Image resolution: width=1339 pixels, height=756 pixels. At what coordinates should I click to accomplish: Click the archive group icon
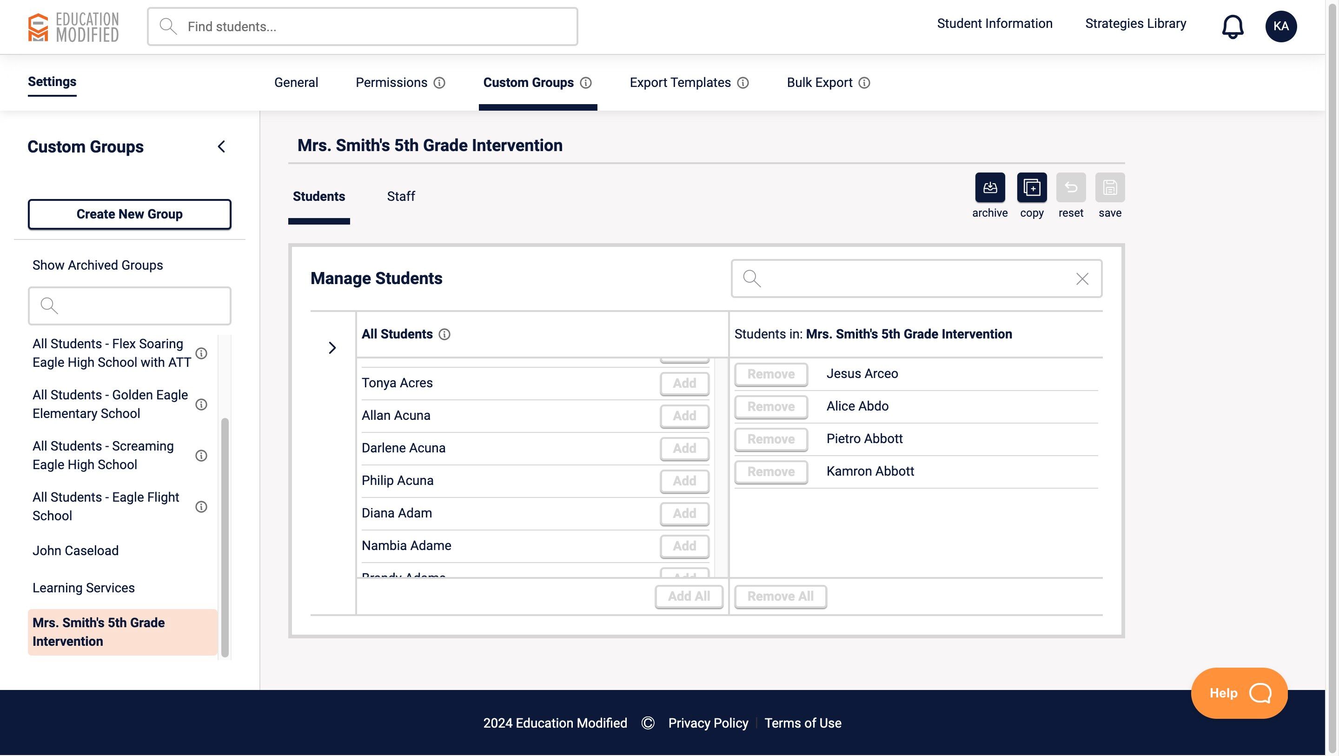[x=990, y=187]
